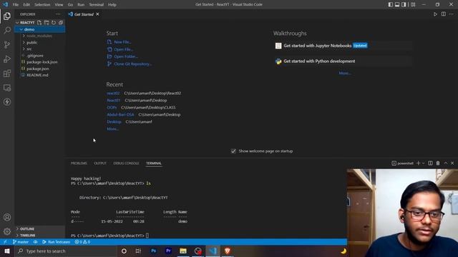Toggle primary side bar layout icon
Viewport: 458px width, 257px height.
coord(391,4)
